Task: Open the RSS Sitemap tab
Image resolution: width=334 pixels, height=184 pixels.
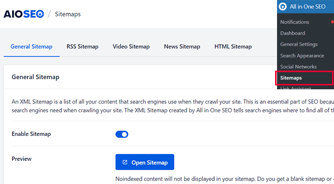Action: pyautogui.click(x=83, y=47)
